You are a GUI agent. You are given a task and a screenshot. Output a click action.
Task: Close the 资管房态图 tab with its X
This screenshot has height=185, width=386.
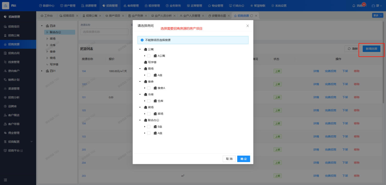point(229,16)
